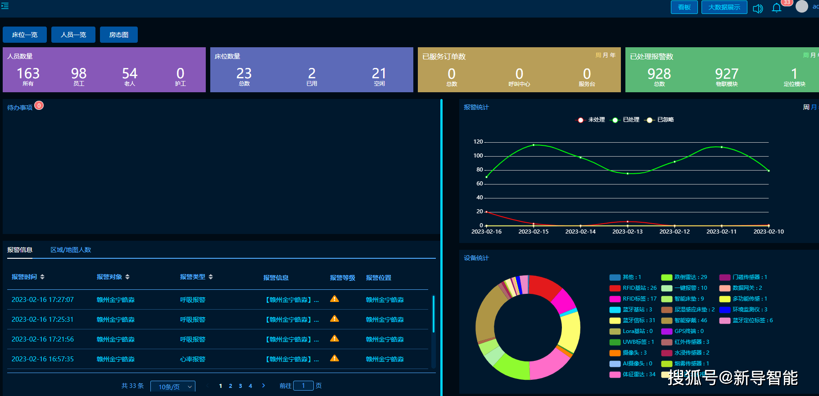Select 周 in the 已服务订单数 card
Image resolution: width=819 pixels, height=396 pixels.
point(598,55)
